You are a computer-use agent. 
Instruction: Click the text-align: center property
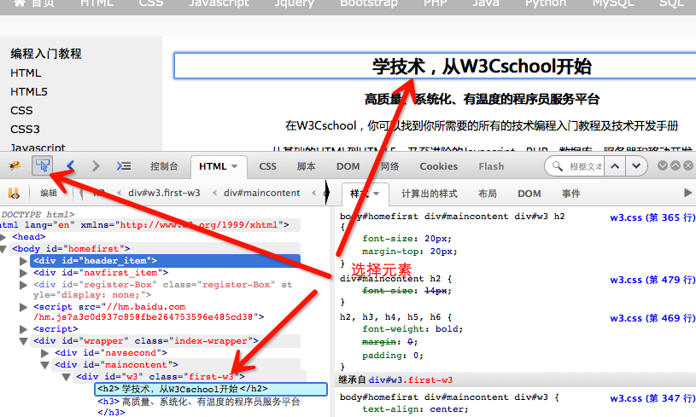pyautogui.click(x=415, y=409)
